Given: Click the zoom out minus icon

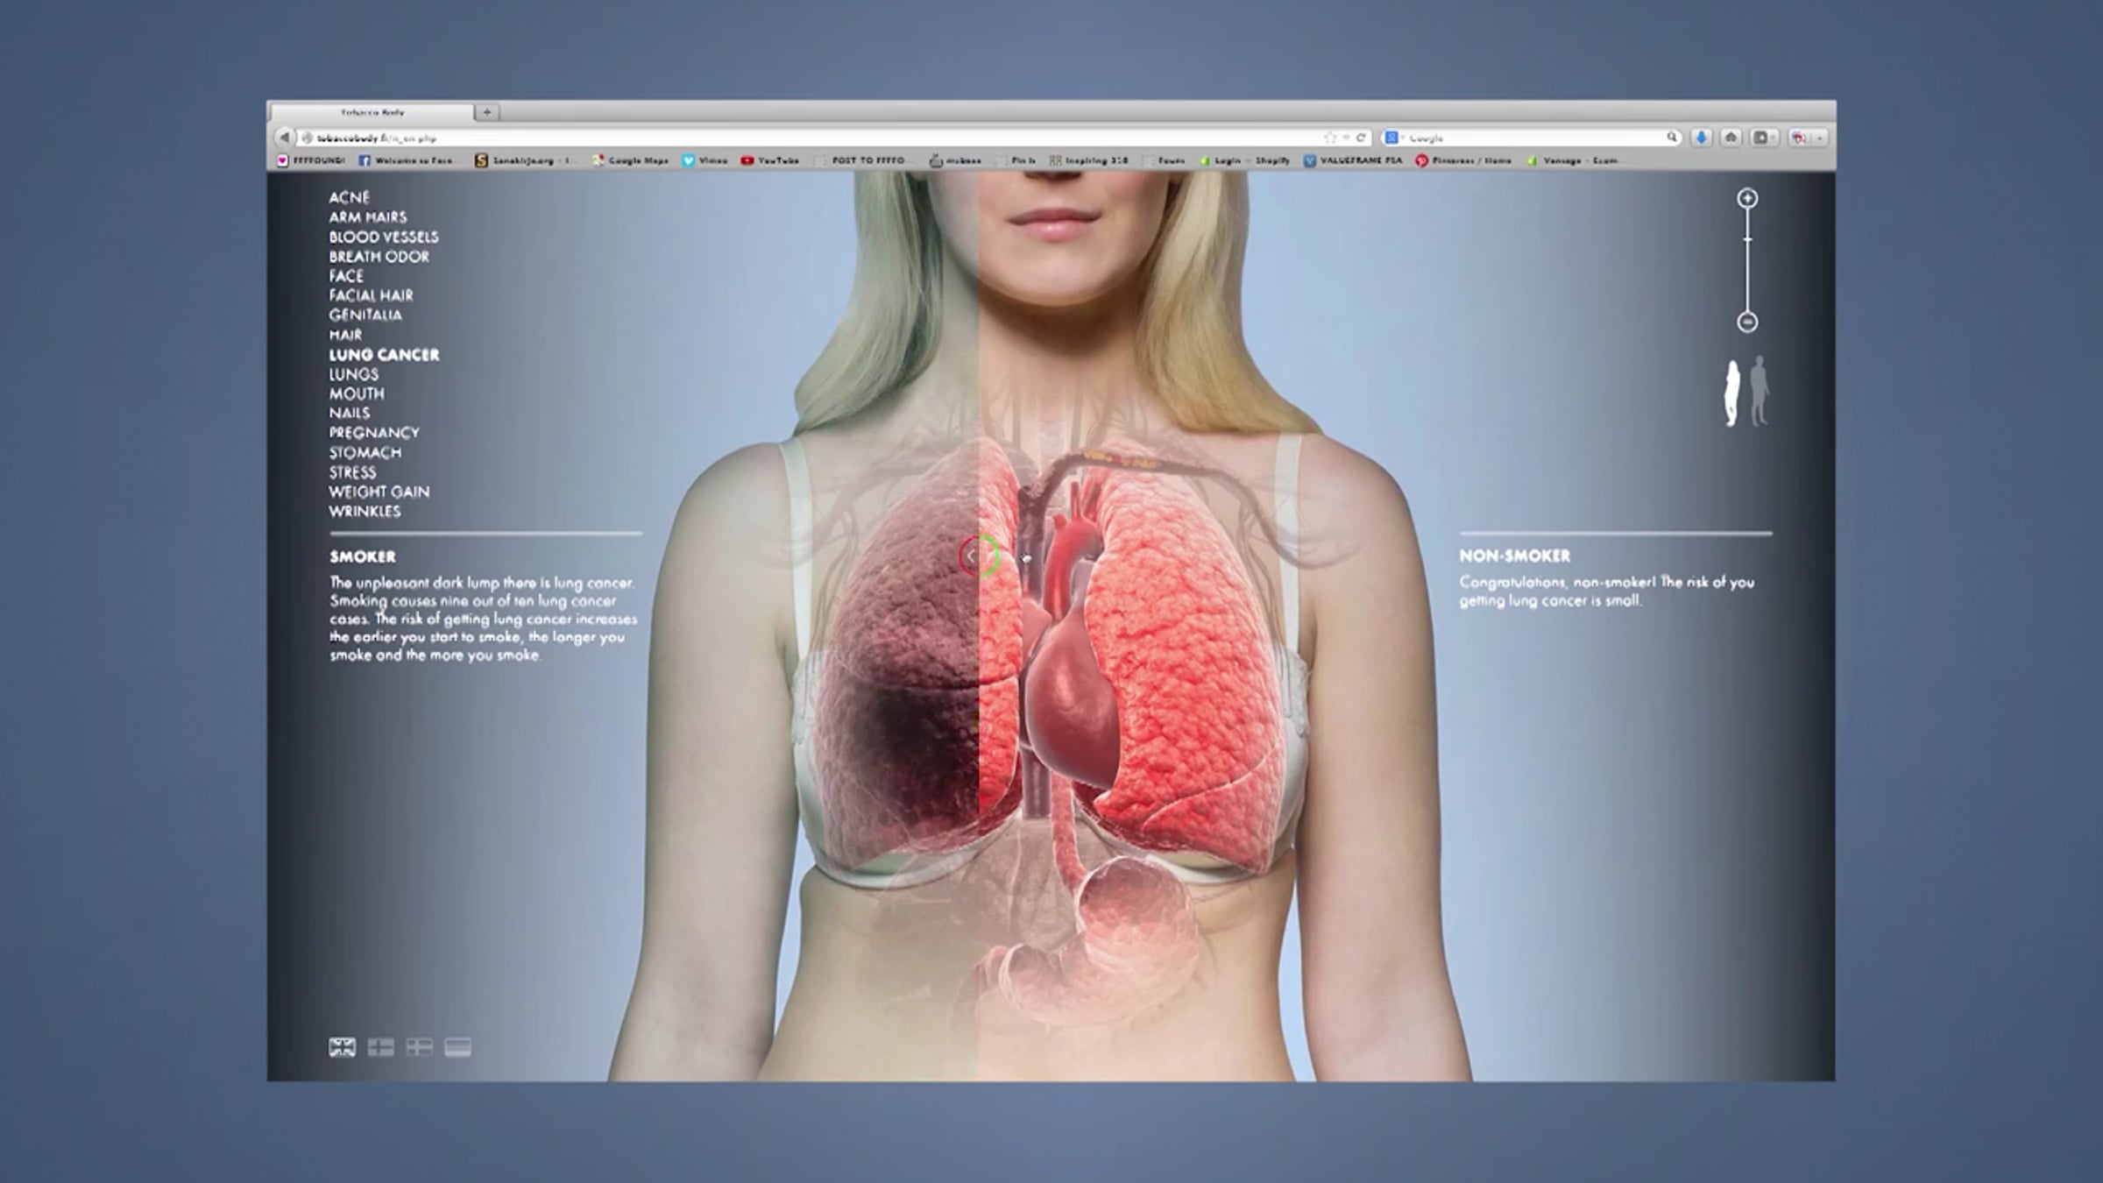Looking at the screenshot, I should [1747, 322].
